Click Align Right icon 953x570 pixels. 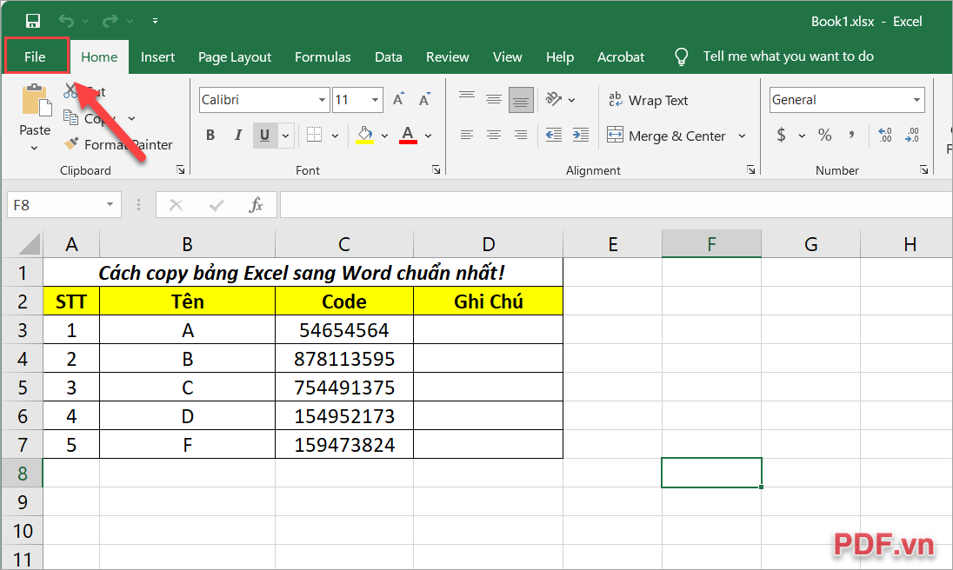(521, 135)
